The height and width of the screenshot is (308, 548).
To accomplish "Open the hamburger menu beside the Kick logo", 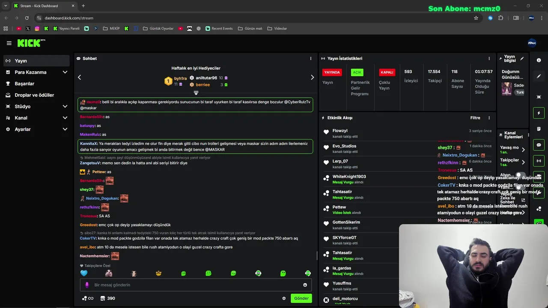I will point(9,43).
